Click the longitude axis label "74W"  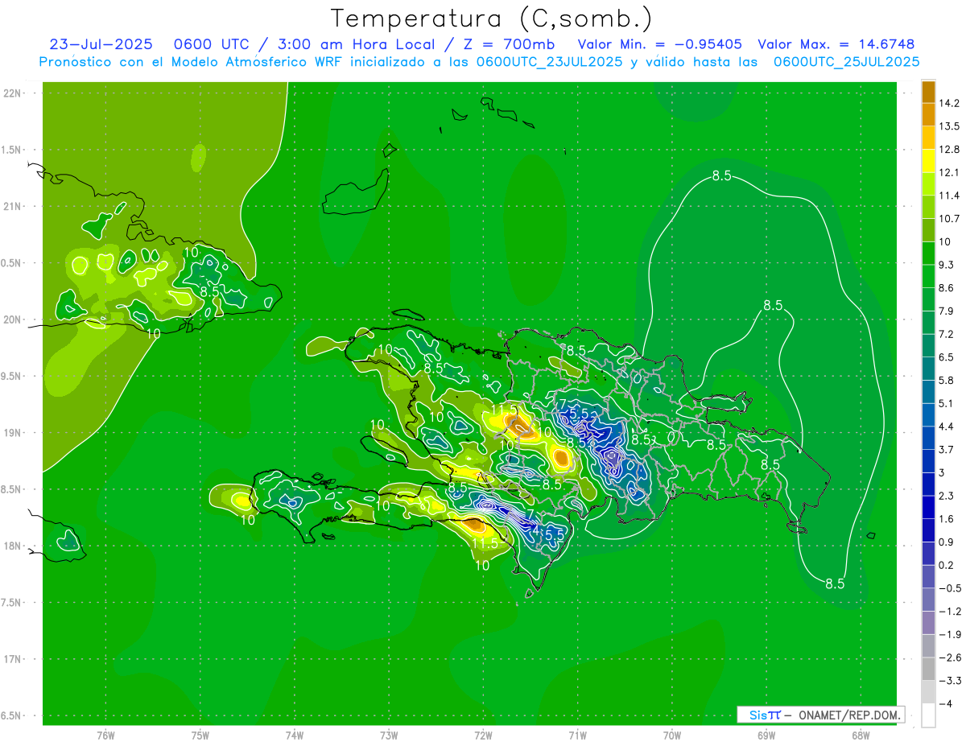coord(295,735)
